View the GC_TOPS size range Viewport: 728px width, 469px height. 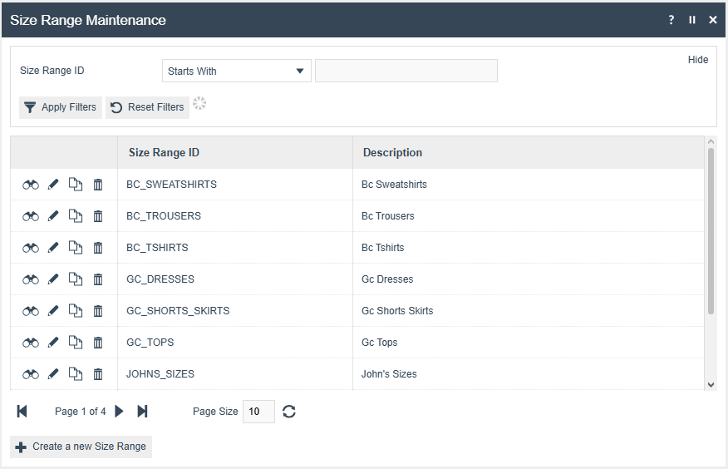[x=31, y=343]
